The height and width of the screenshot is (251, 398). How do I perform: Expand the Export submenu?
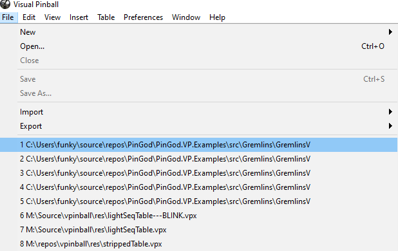click(199, 126)
